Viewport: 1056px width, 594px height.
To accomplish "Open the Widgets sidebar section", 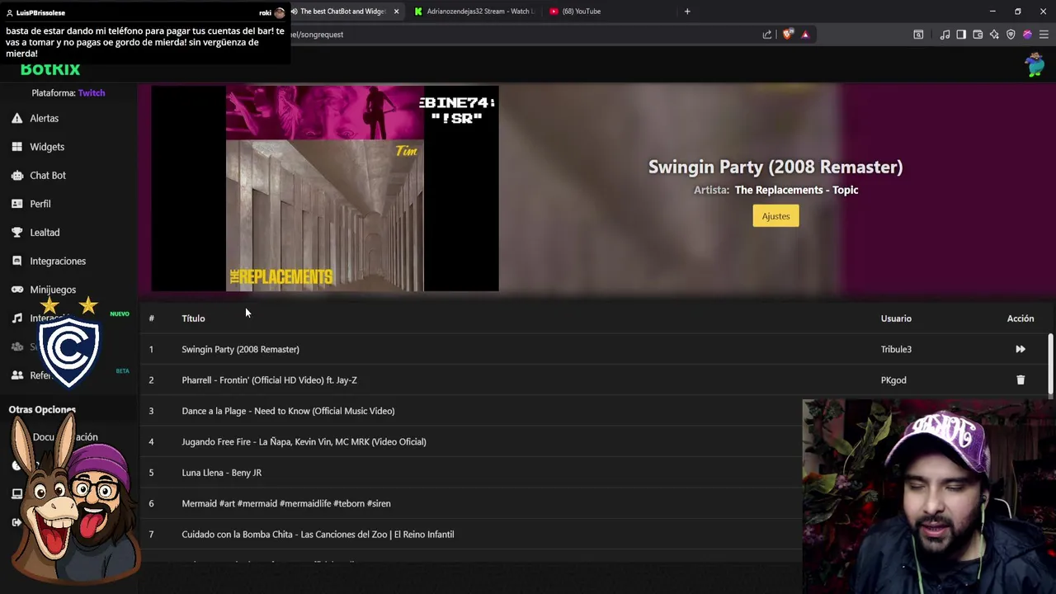I will pos(47,147).
